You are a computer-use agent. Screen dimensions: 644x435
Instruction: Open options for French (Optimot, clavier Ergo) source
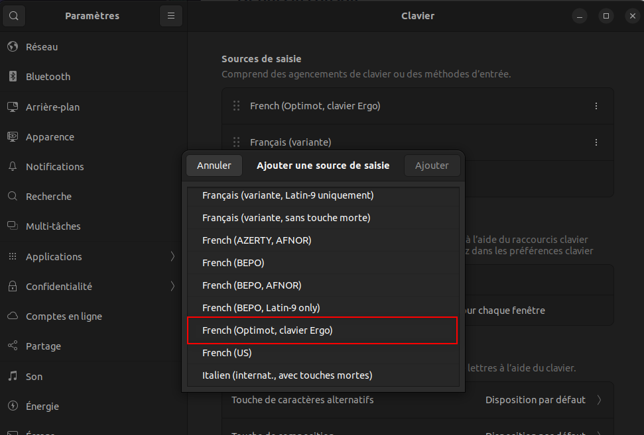click(596, 105)
